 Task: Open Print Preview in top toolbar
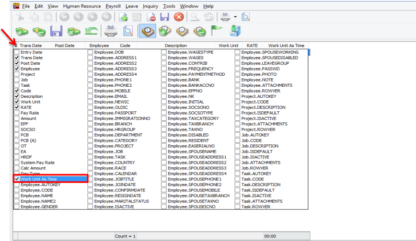pos(246,17)
